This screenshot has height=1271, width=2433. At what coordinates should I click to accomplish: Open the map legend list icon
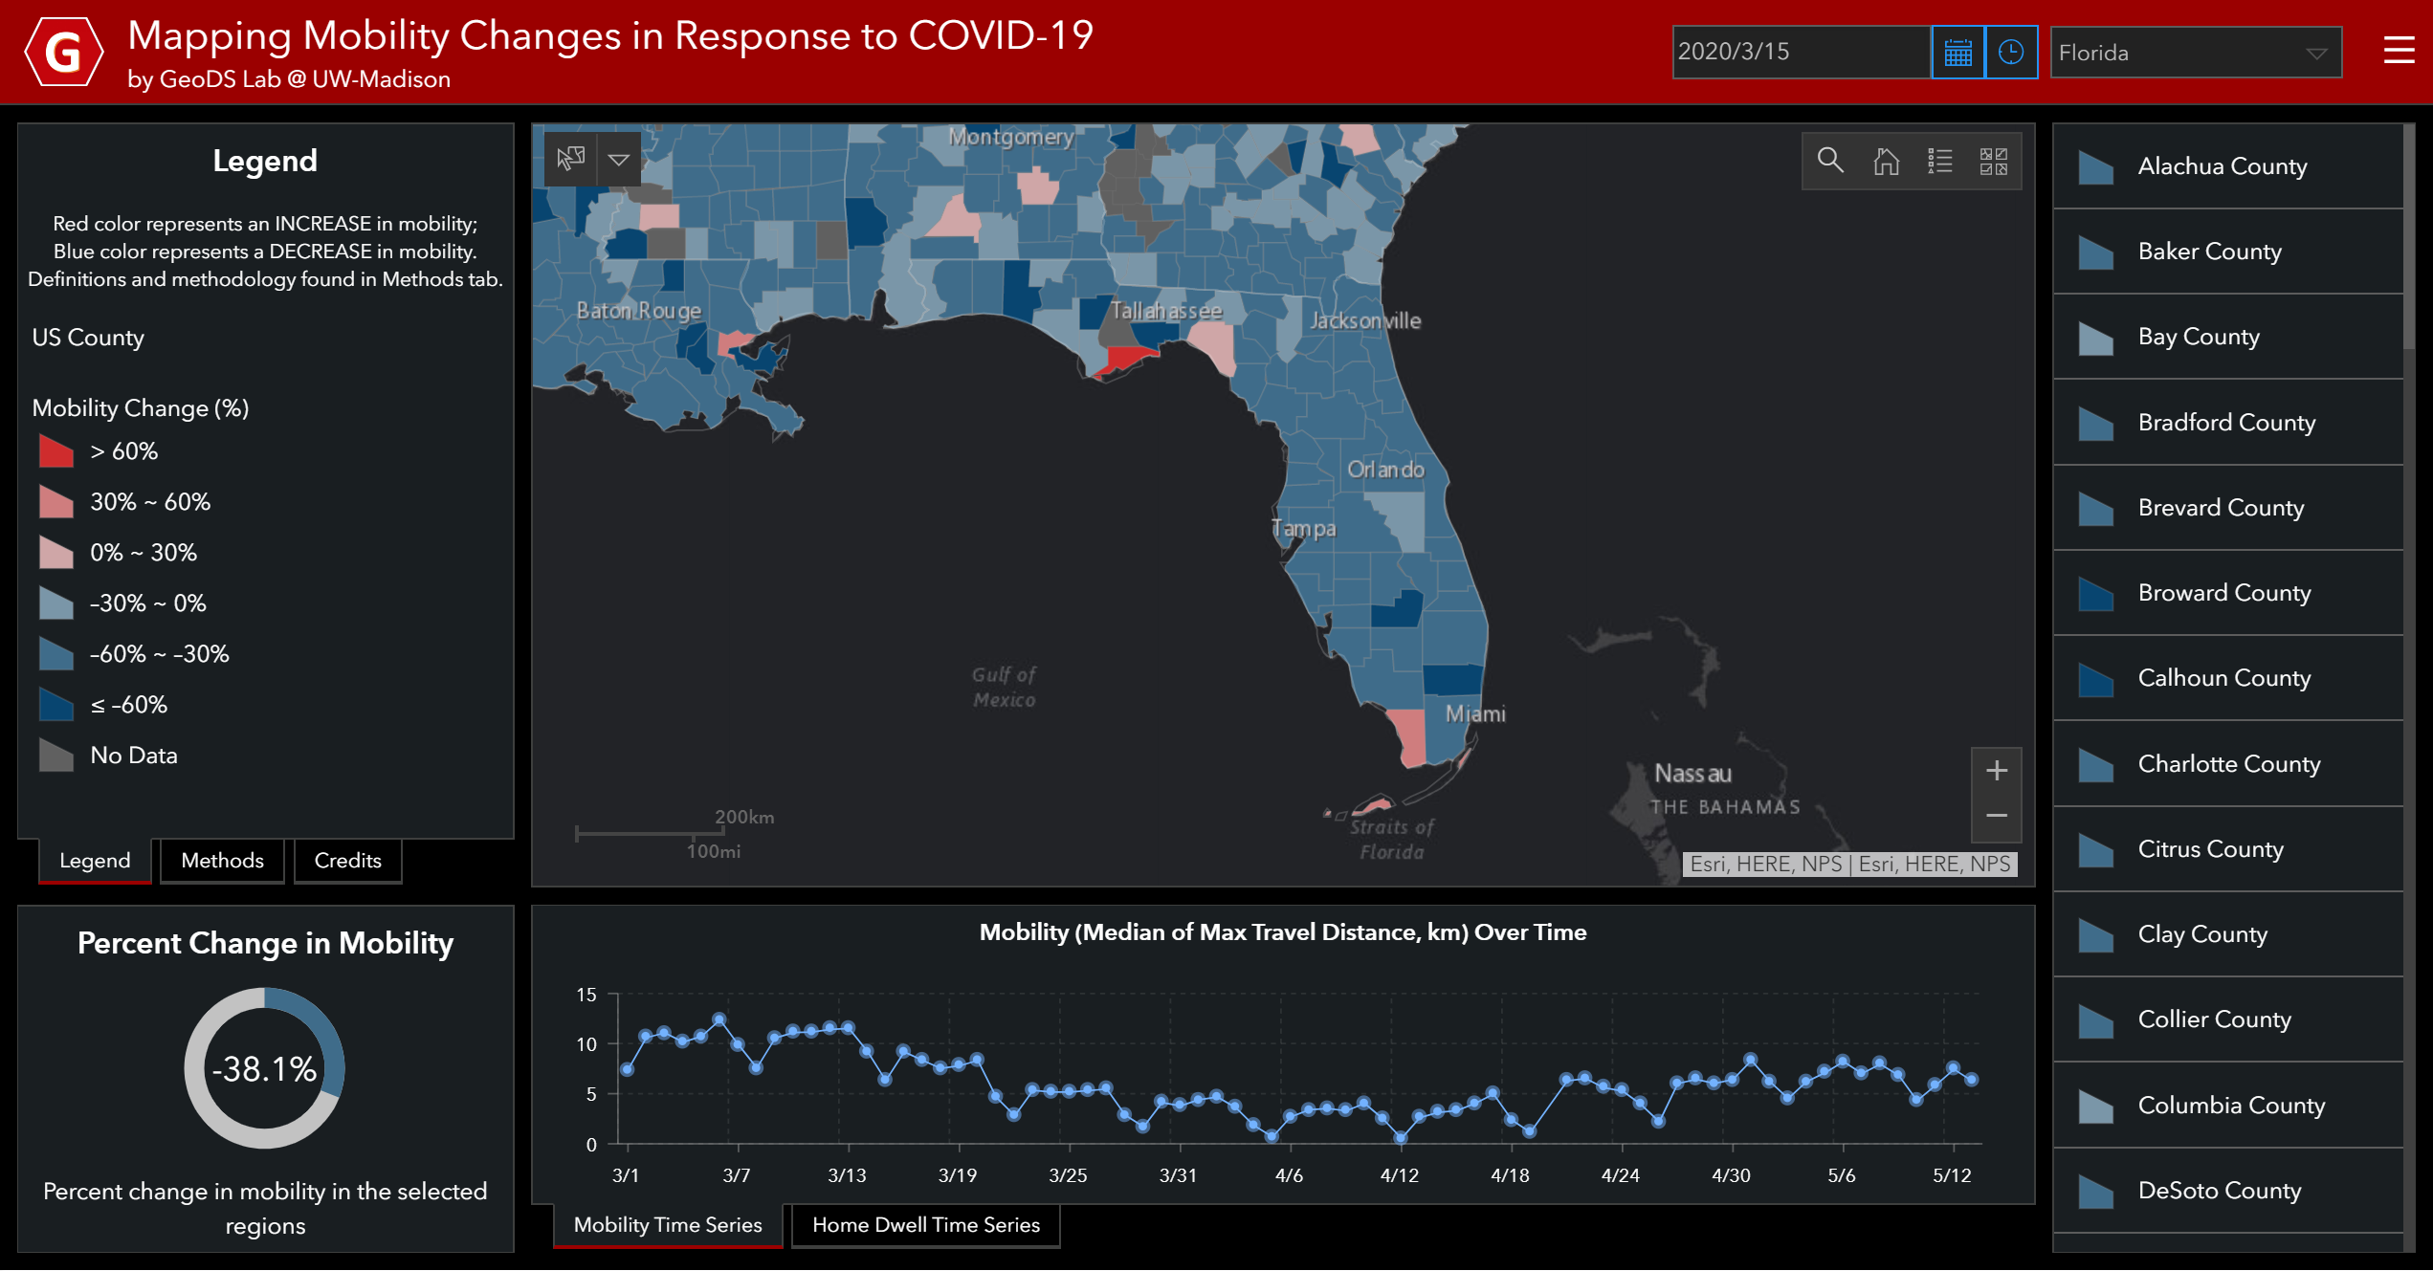coord(1939,161)
